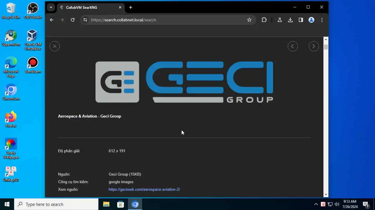The height and width of the screenshot is (210, 375).
Task: Open Chromium desktop icon
Action: click(x=11, y=92)
